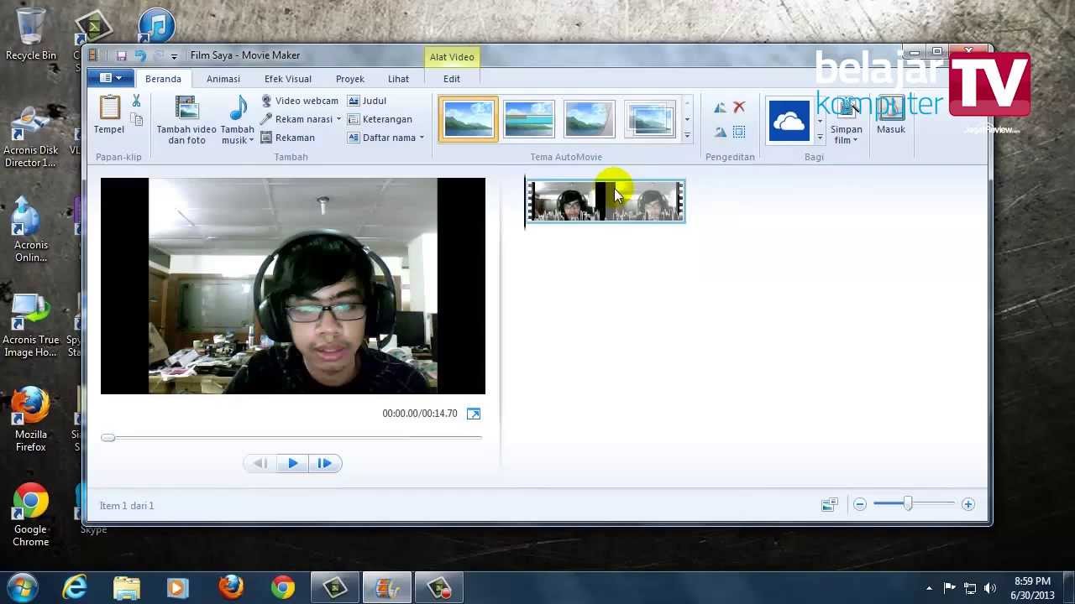Start Video webcam capture
Screen dimensions: 1075x604
[x=300, y=101]
